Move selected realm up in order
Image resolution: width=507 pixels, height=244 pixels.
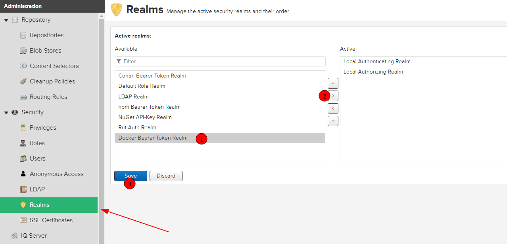tap(333, 83)
